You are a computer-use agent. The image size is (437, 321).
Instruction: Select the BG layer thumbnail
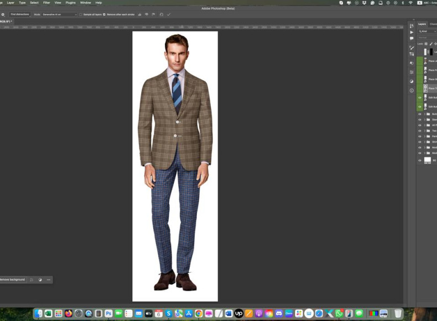[x=428, y=160]
